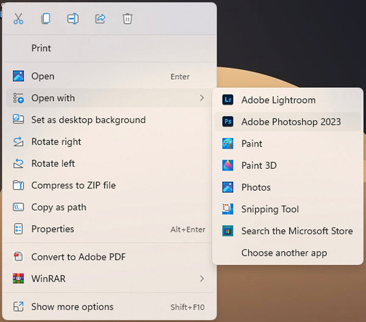Show more options in context menu
The image size is (366, 322).
tap(72, 307)
